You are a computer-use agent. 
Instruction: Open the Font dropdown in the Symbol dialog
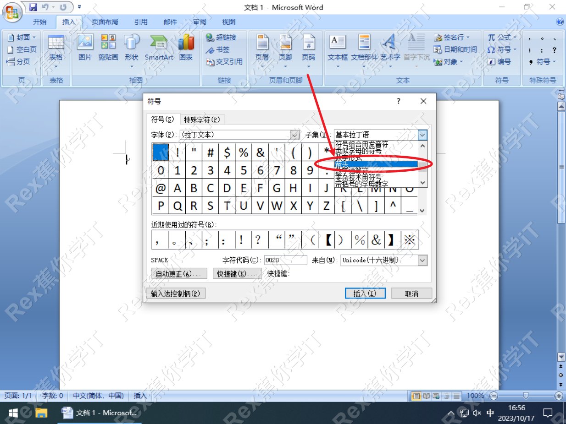pyautogui.click(x=295, y=135)
